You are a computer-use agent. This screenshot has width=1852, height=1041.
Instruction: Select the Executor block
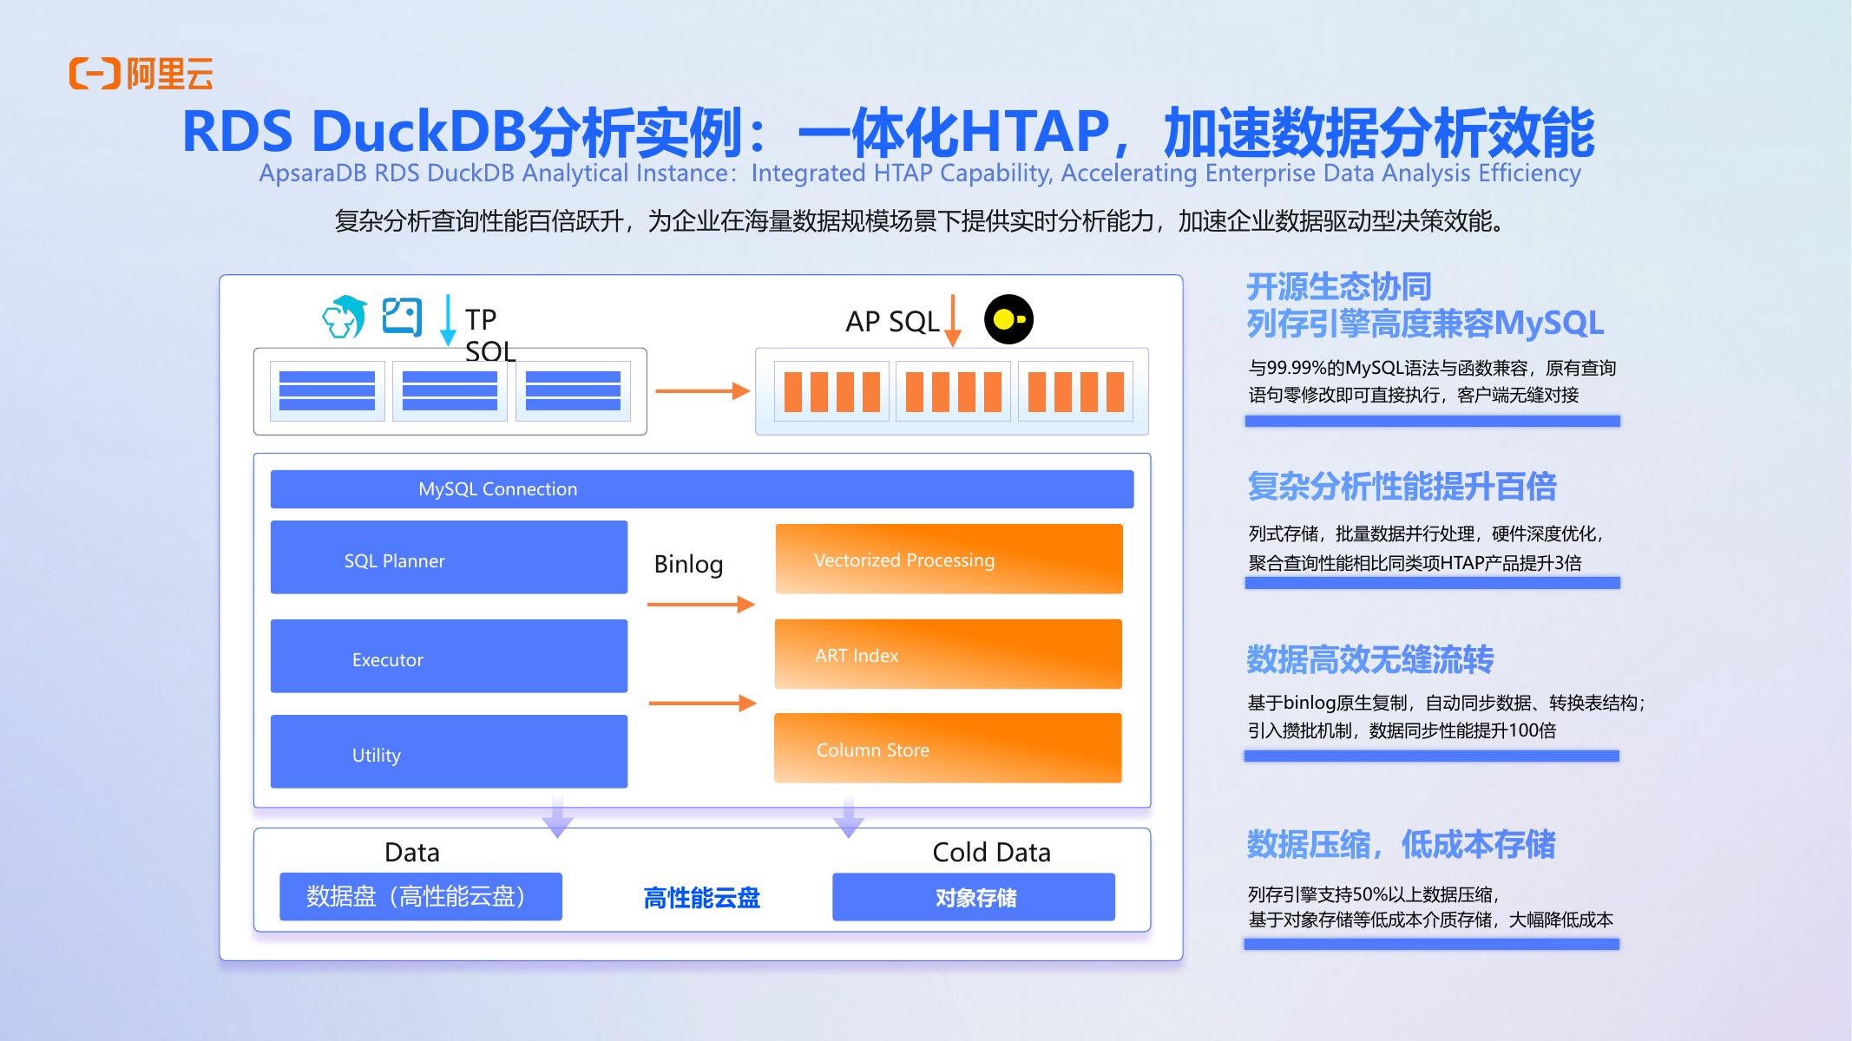[449, 656]
